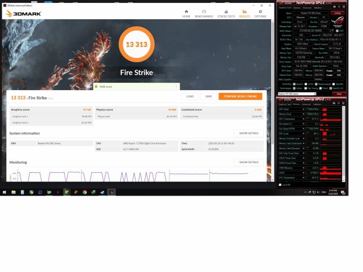Viewport: 363px width, 272px height.
Task: Expand the GPU Temperature sensor dropdown
Action: pyautogui.click(x=303, y=118)
